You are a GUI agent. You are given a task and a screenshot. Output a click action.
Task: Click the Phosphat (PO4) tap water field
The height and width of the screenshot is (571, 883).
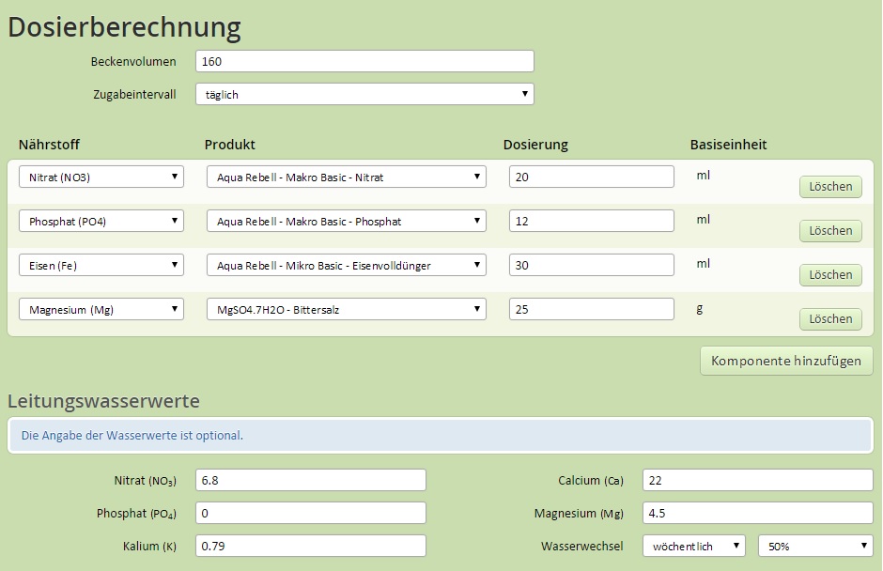pyautogui.click(x=311, y=513)
